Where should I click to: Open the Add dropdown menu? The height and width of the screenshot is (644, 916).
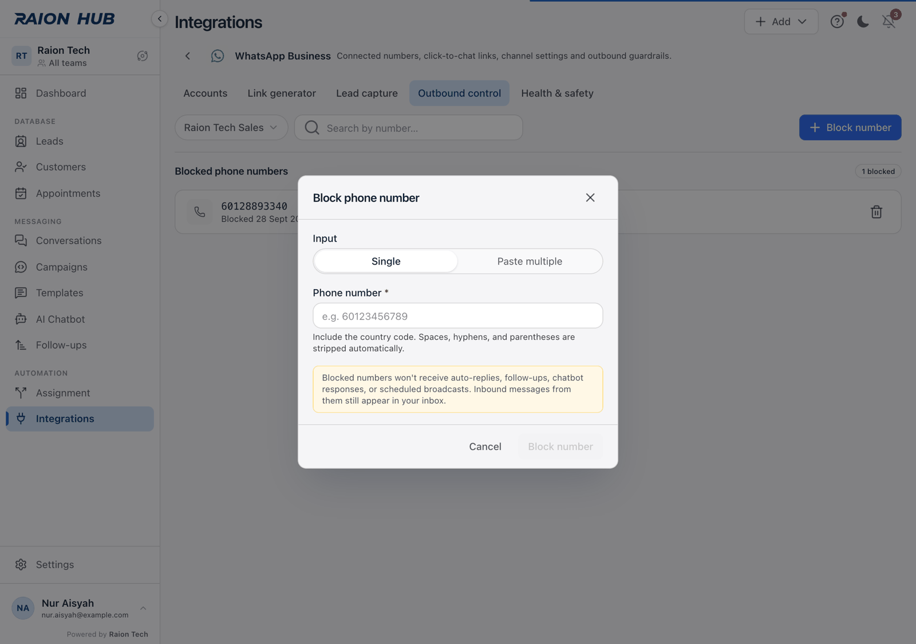[781, 22]
